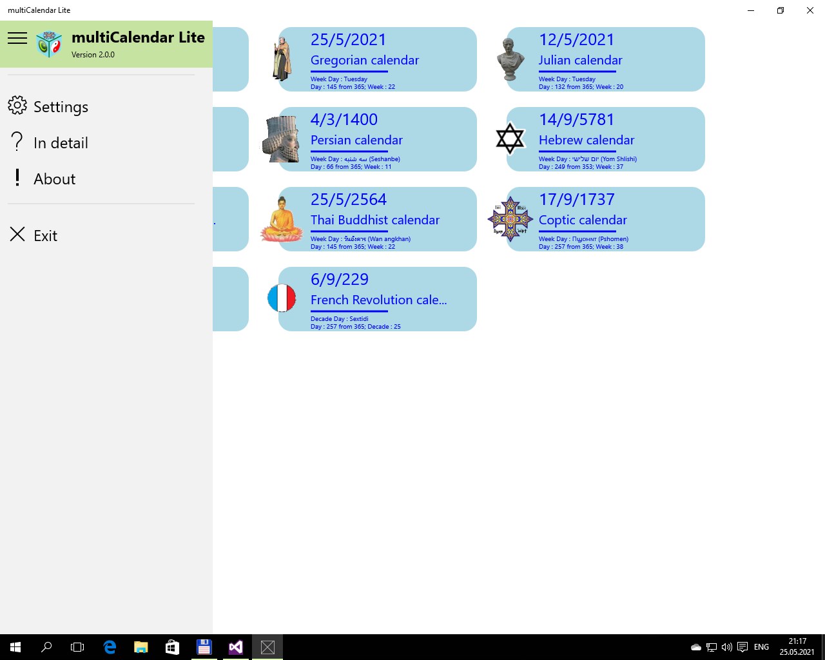
Task: Open the Thai Buddhist calendar link
Action: coord(374,220)
